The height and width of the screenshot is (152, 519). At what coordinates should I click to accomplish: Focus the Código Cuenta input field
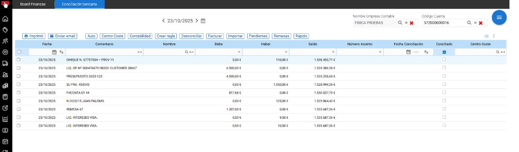444,23
